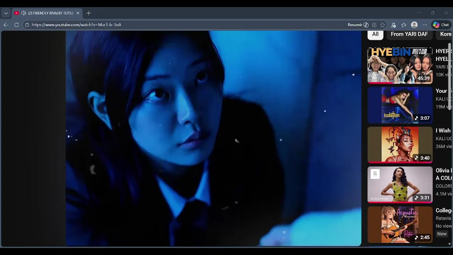Click the scrollbar down arrow
The width and height of the screenshot is (453, 255).
(x=450, y=244)
